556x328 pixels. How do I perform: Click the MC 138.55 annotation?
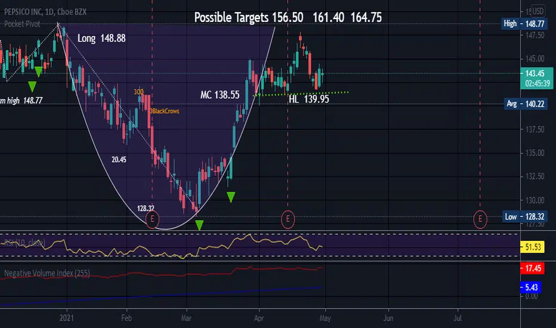[x=220, y=95]
